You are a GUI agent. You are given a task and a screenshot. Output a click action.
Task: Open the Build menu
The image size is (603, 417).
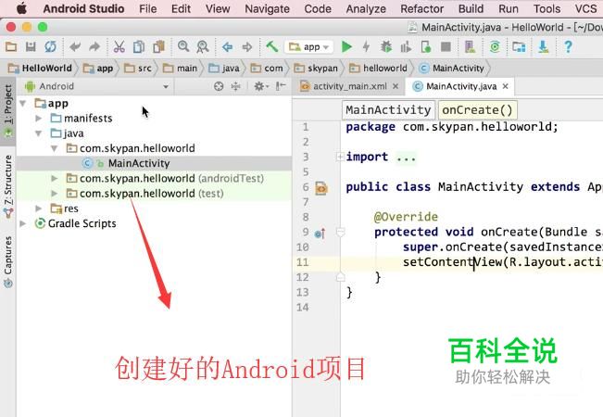(471, 9)
